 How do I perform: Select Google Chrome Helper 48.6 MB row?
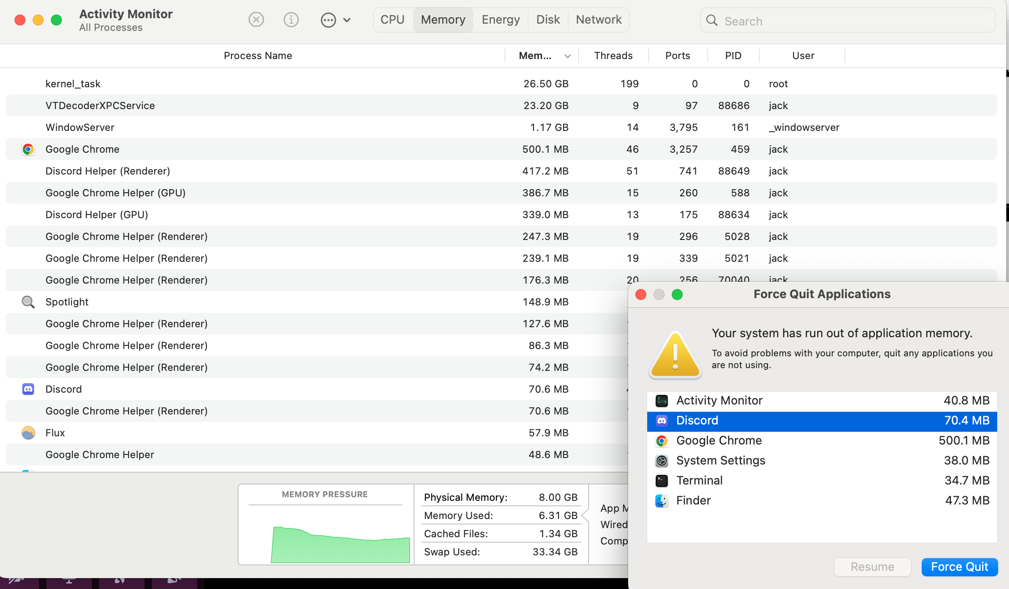[317, 454]
